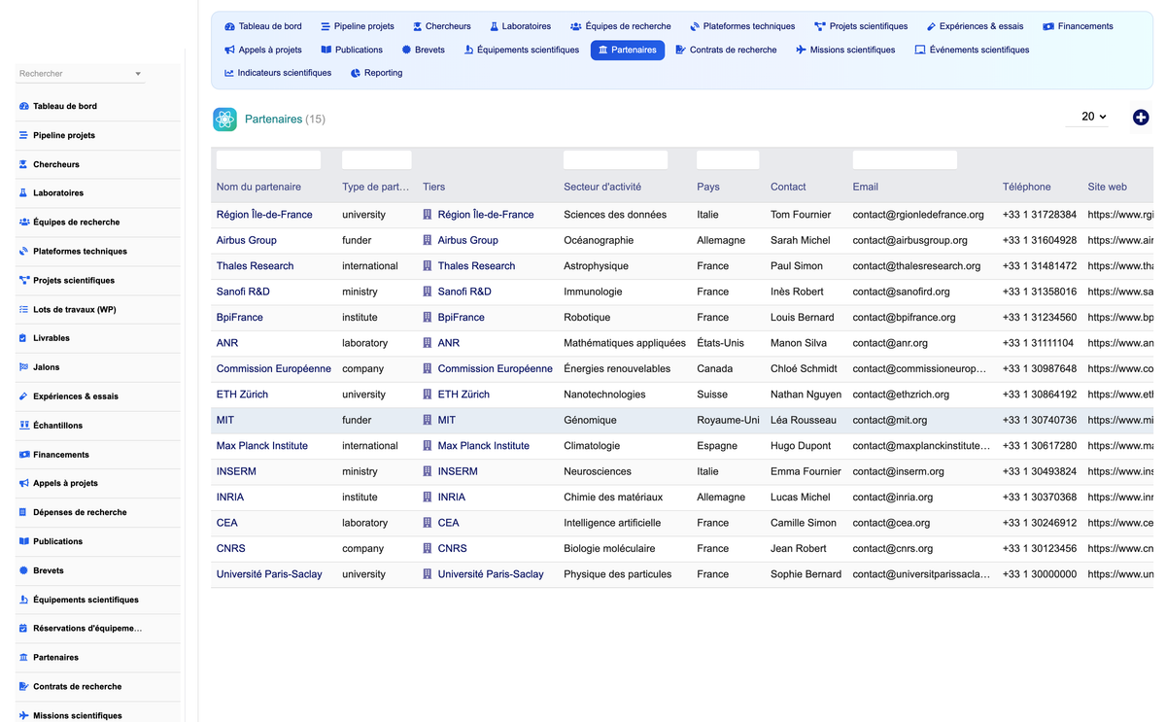
Task: Click the Génomique sector cell
Action: click(x=590, y=420)
